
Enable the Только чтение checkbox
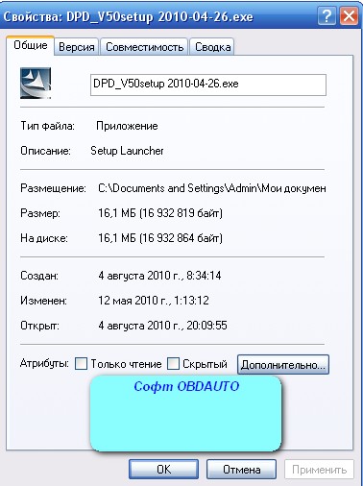(81, 364)
